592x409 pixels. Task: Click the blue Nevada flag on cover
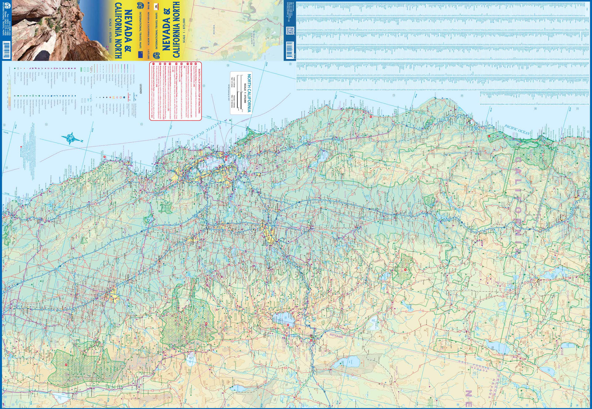(139, 54)
